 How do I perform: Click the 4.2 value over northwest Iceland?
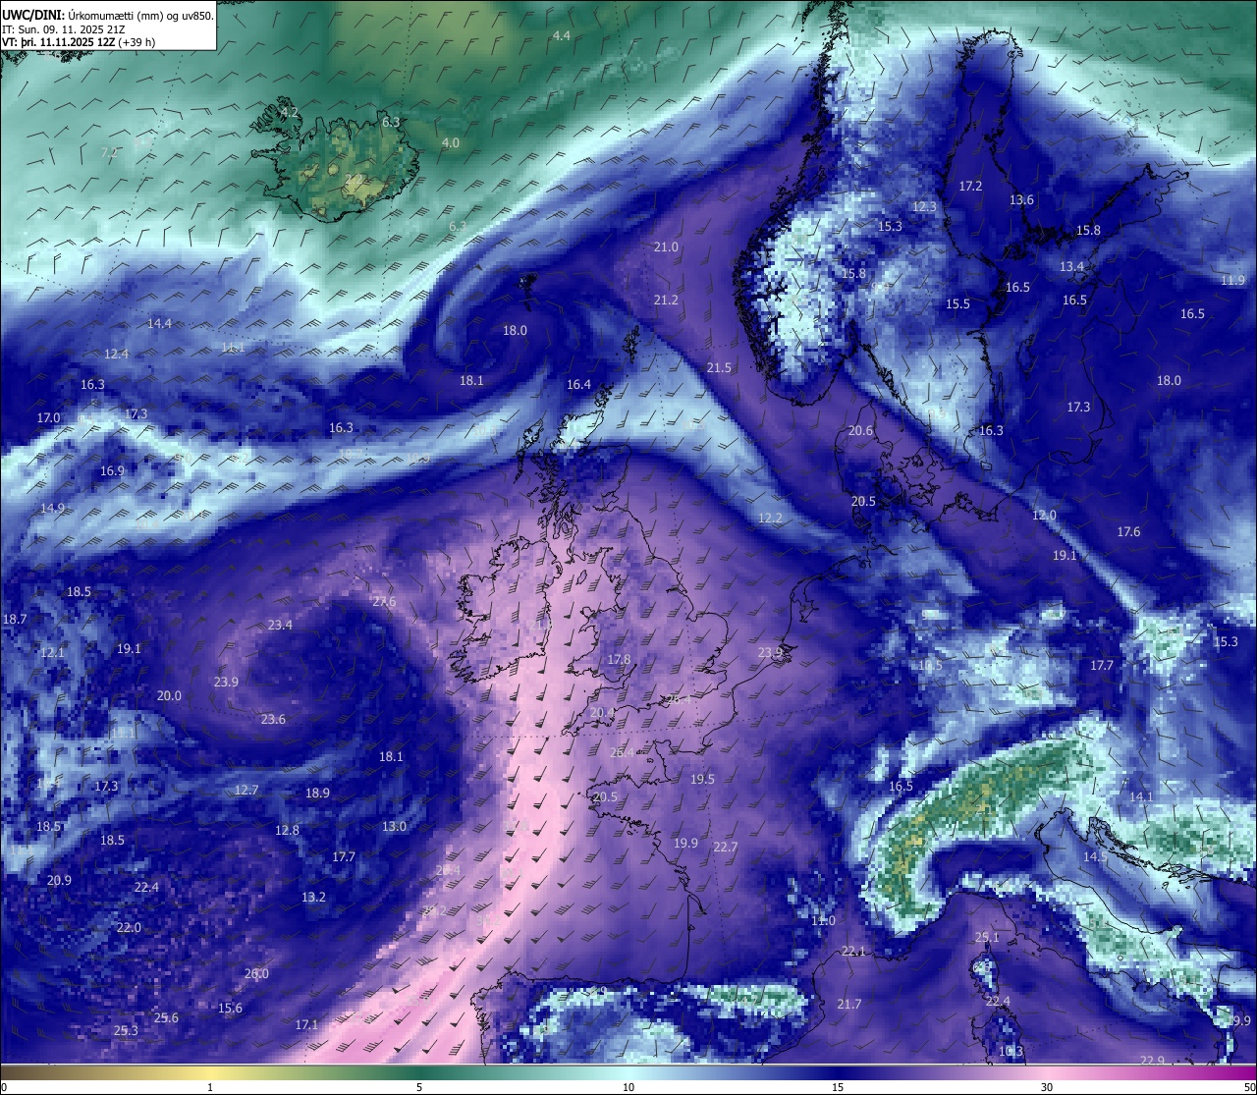tap(290, 114)
